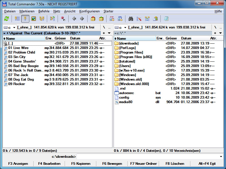Image resolution: width=226 pixels, height=169 pixels.
Task: Open the Ansicht menu
Action: click(70, 11)
